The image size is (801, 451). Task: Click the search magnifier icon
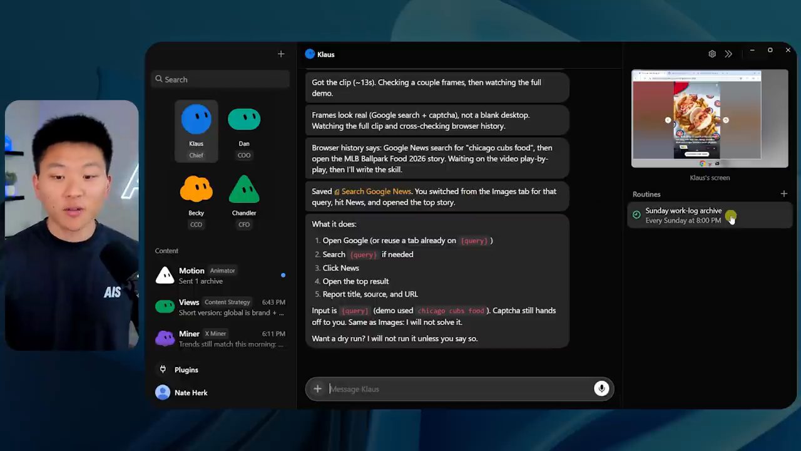(159, 79)
